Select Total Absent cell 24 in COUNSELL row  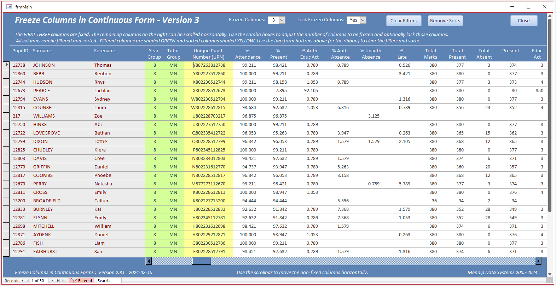(x=487, y=108)
